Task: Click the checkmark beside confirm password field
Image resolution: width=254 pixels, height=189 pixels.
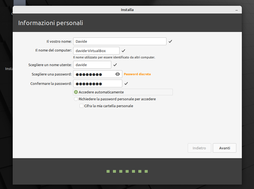Action: tap(126, 83)
